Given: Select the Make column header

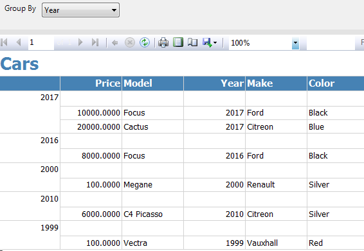Looking at the screenshot, I should pos(277,83).
